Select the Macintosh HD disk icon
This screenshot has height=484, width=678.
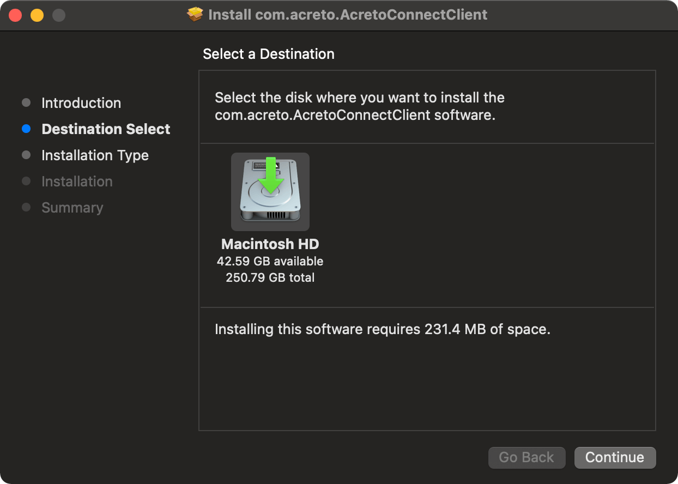point(270,192)
